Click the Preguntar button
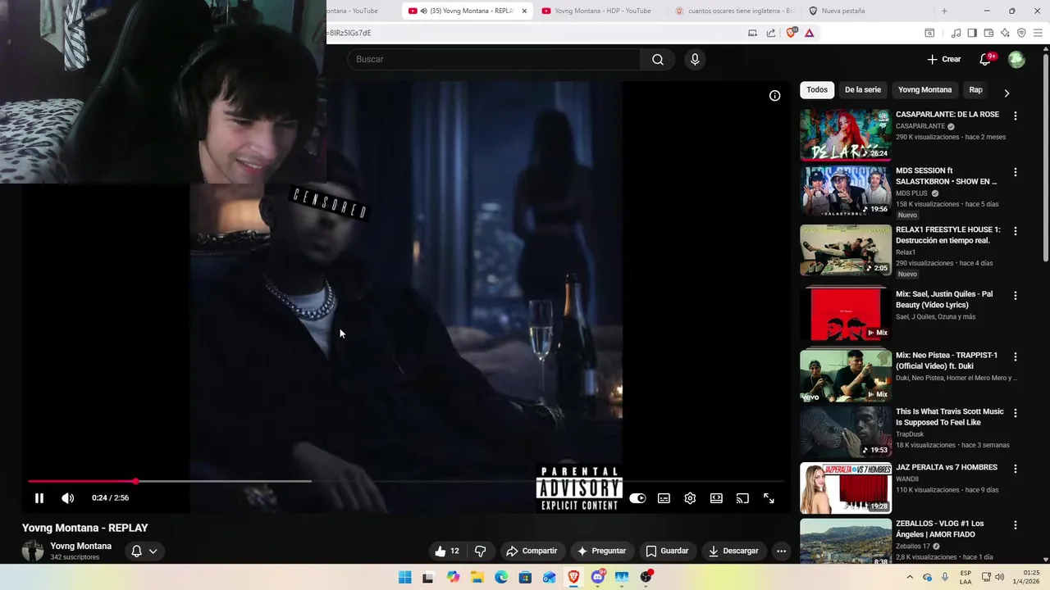The height and width of the screenshot is (590, 1050). tap(601, 551)
